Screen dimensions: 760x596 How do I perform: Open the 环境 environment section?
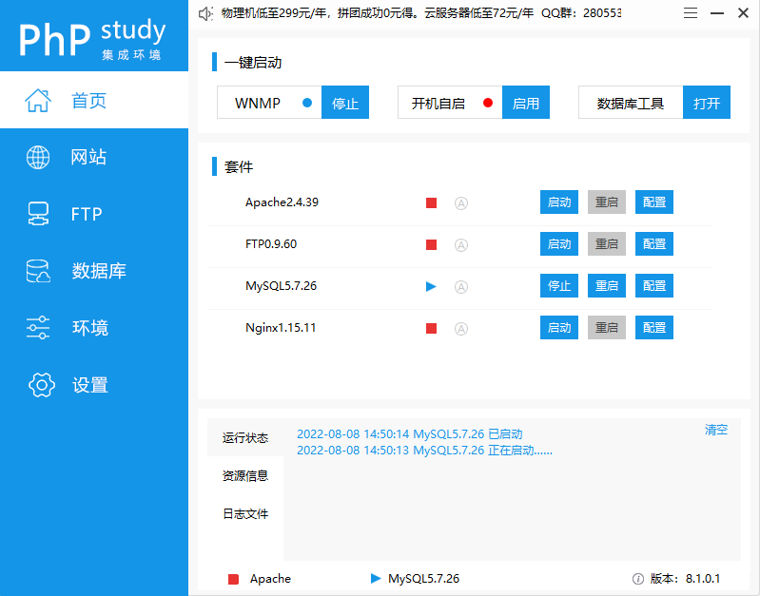pyautogui.click(x=94, y=328)
